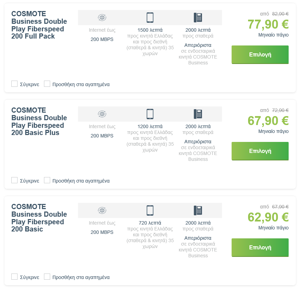Click the landline phone icon in Full Pack plan
The height and width of the screenshot is (289, 301).
198,18
